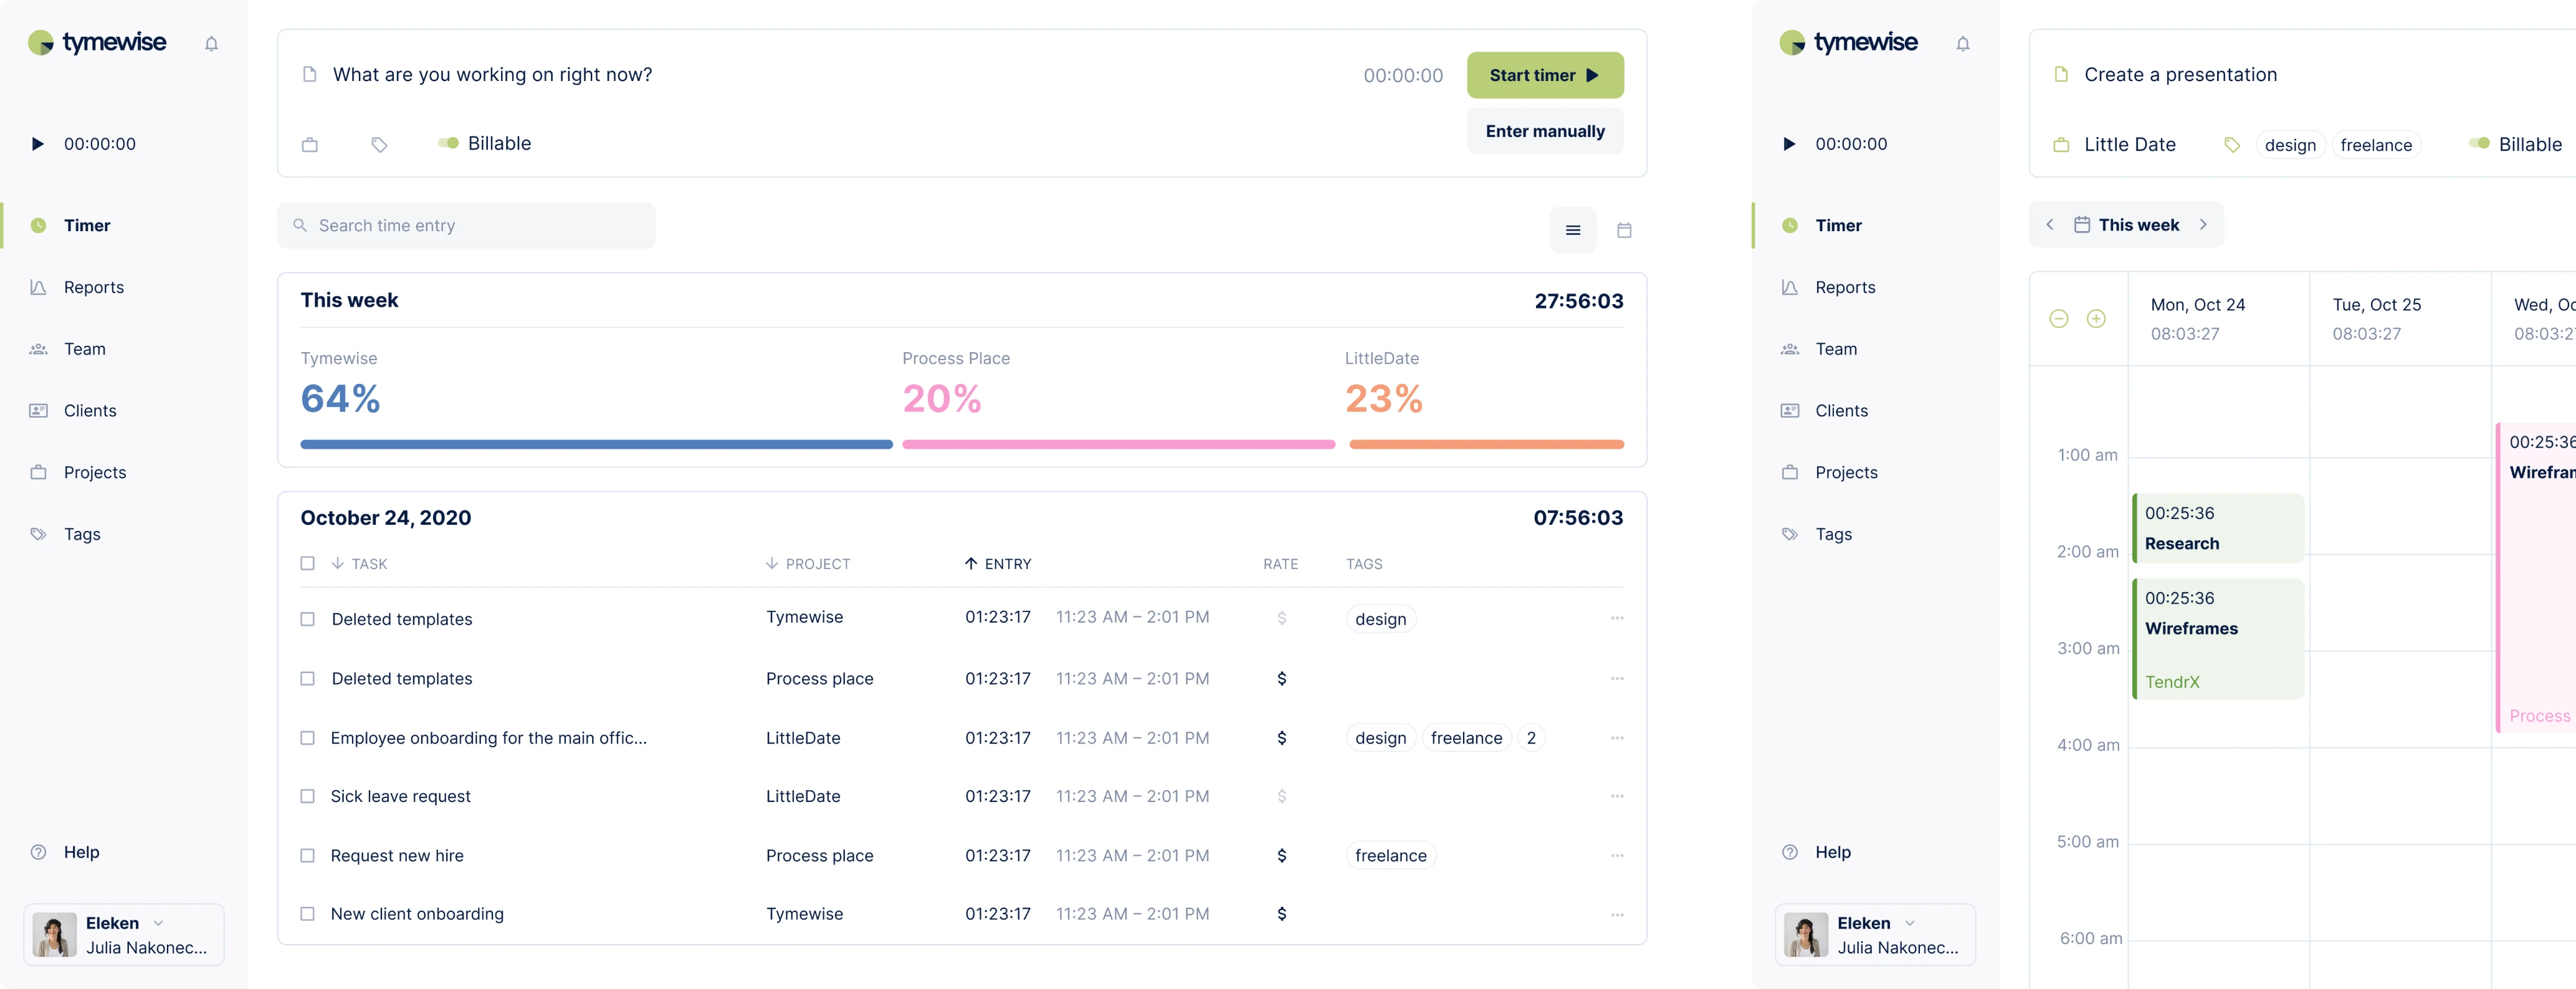Click the project briefcase icon in timer bar

coord(310,144)
